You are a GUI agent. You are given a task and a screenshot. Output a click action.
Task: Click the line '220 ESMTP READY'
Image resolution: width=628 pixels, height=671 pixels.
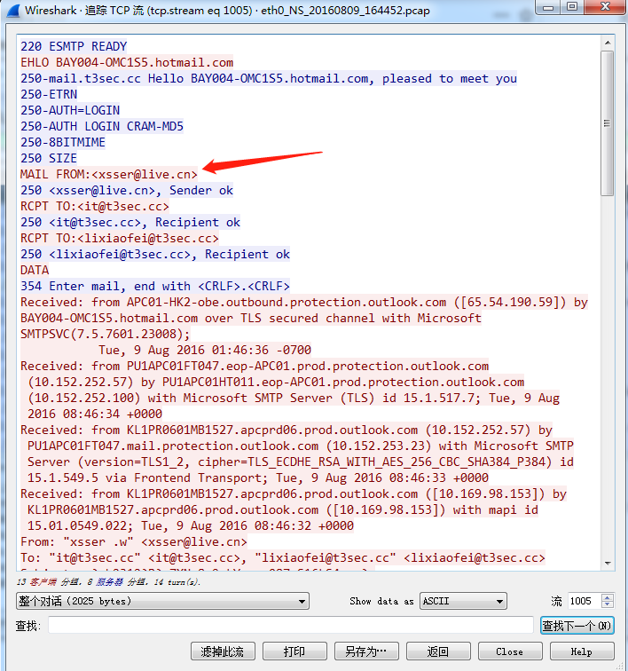pyautogui.click(x=74, y=46)
